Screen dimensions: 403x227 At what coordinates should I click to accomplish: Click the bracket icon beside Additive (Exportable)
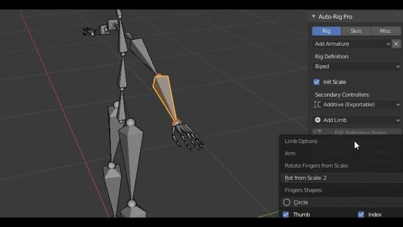[x=317, y=105]
